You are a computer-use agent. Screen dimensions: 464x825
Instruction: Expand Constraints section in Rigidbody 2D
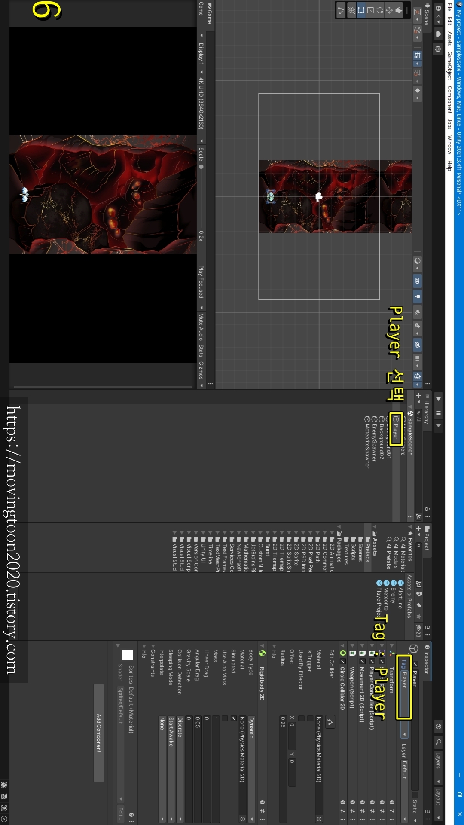tap(153, 646)
